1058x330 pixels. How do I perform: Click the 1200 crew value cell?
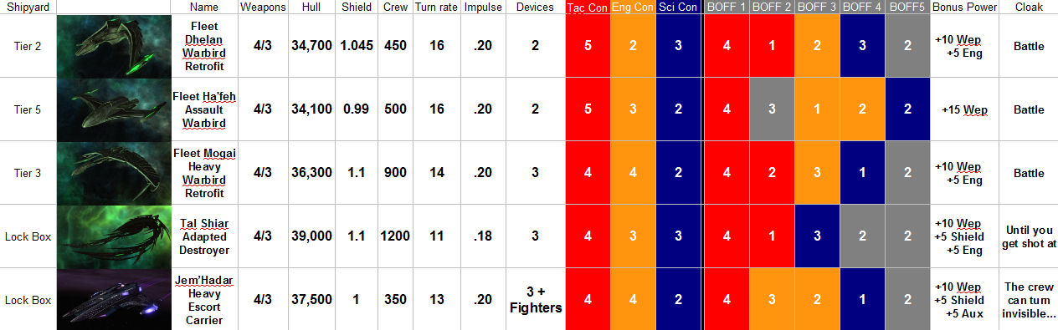395,236
